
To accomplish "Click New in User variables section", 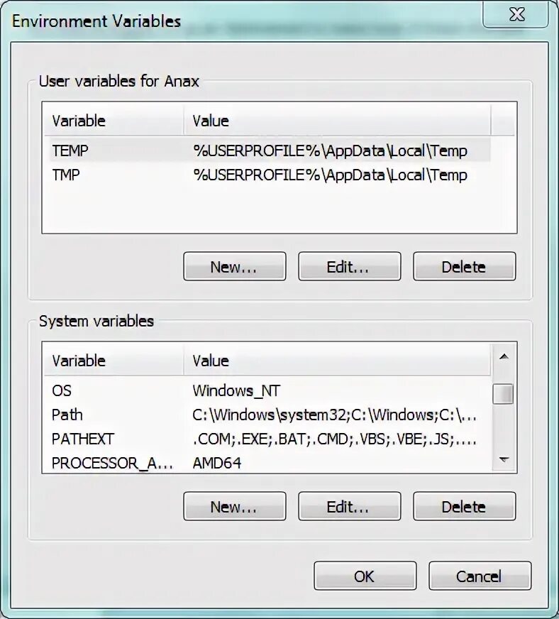I will (x=235, y=266).
